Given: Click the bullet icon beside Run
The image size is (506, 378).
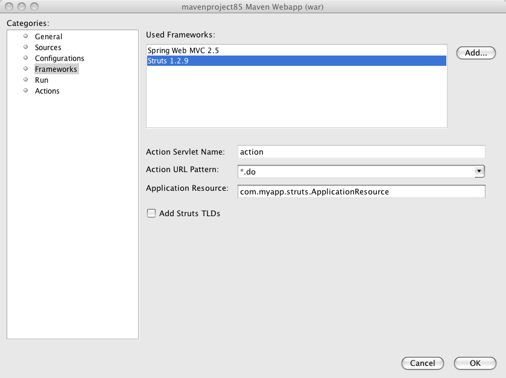Looking at the screenshot, I should 26,80.
